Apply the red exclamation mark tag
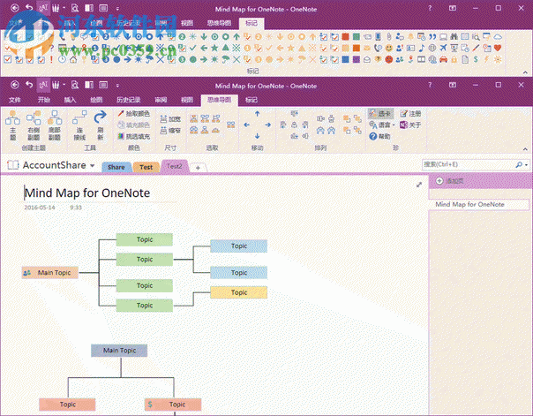 click(x=52, y=59)
